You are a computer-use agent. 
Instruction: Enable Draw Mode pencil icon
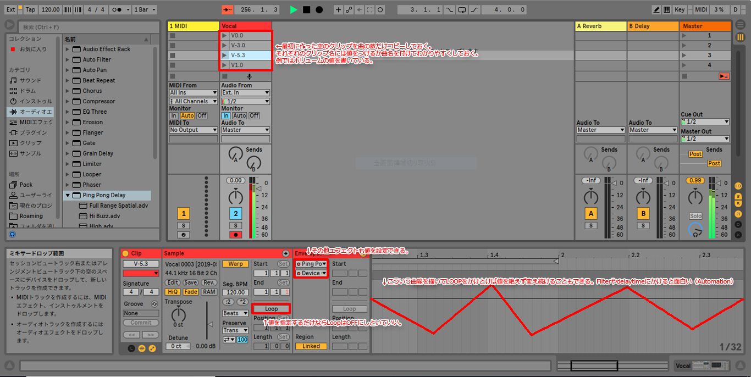(x=656, y=10)
